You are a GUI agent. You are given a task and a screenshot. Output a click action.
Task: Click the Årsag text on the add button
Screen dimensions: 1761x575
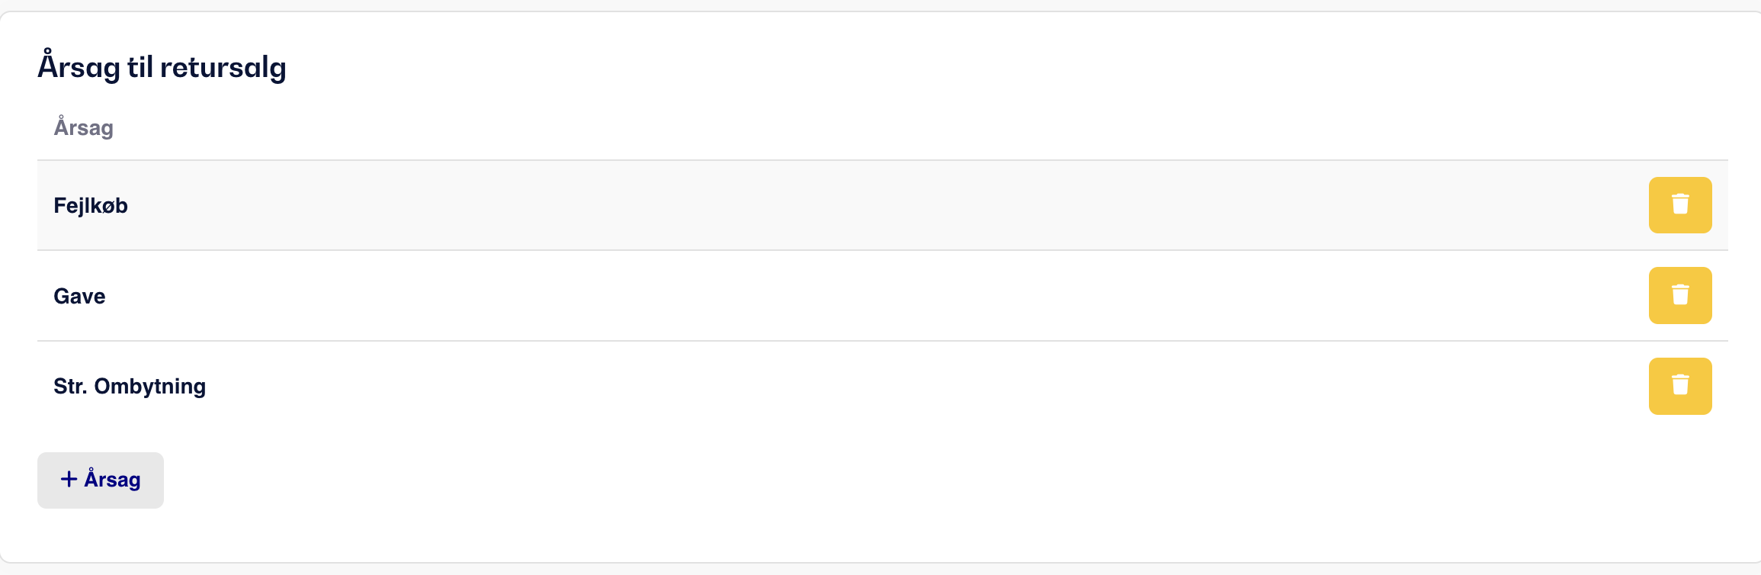pos(113,479)
